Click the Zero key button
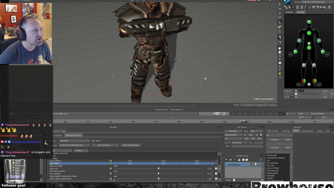 click(x=247, y=139)
